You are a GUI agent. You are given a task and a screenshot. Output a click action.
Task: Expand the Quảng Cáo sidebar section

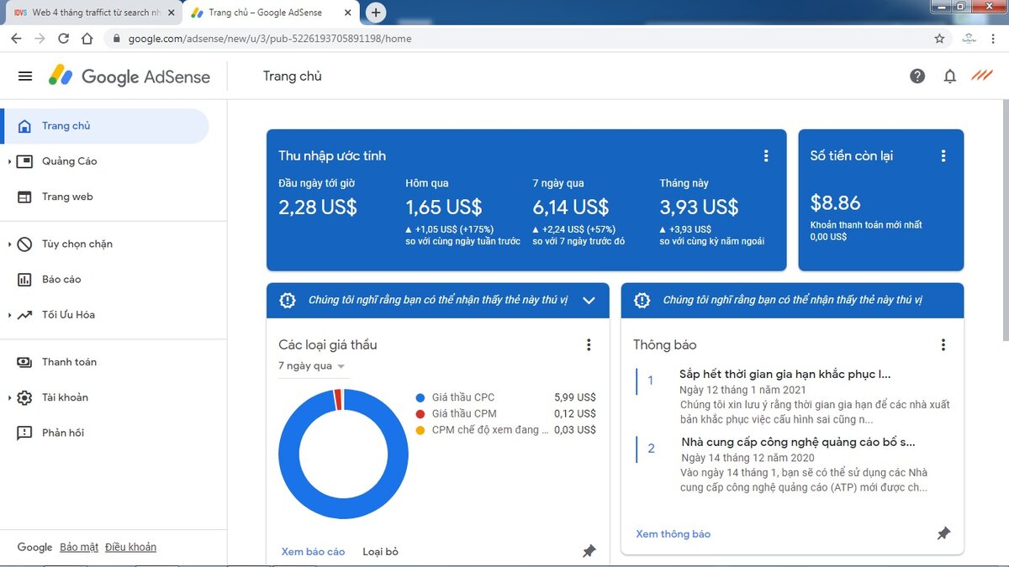tap(9, 161)
